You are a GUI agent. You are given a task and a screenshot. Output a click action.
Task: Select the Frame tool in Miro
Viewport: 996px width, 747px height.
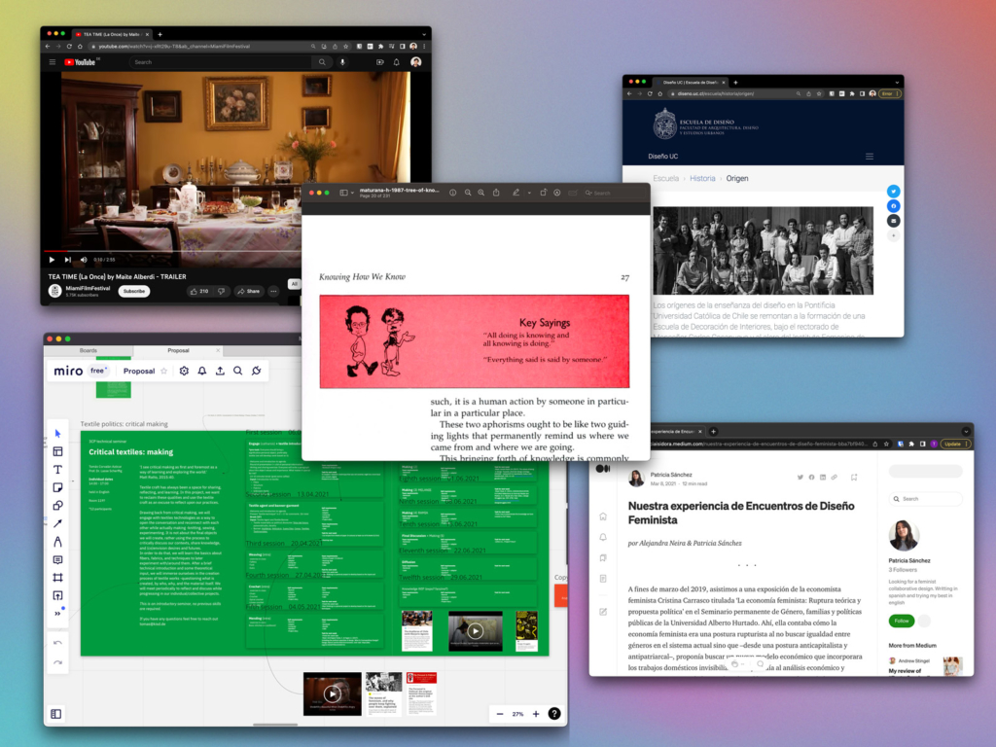click(57, 578)
